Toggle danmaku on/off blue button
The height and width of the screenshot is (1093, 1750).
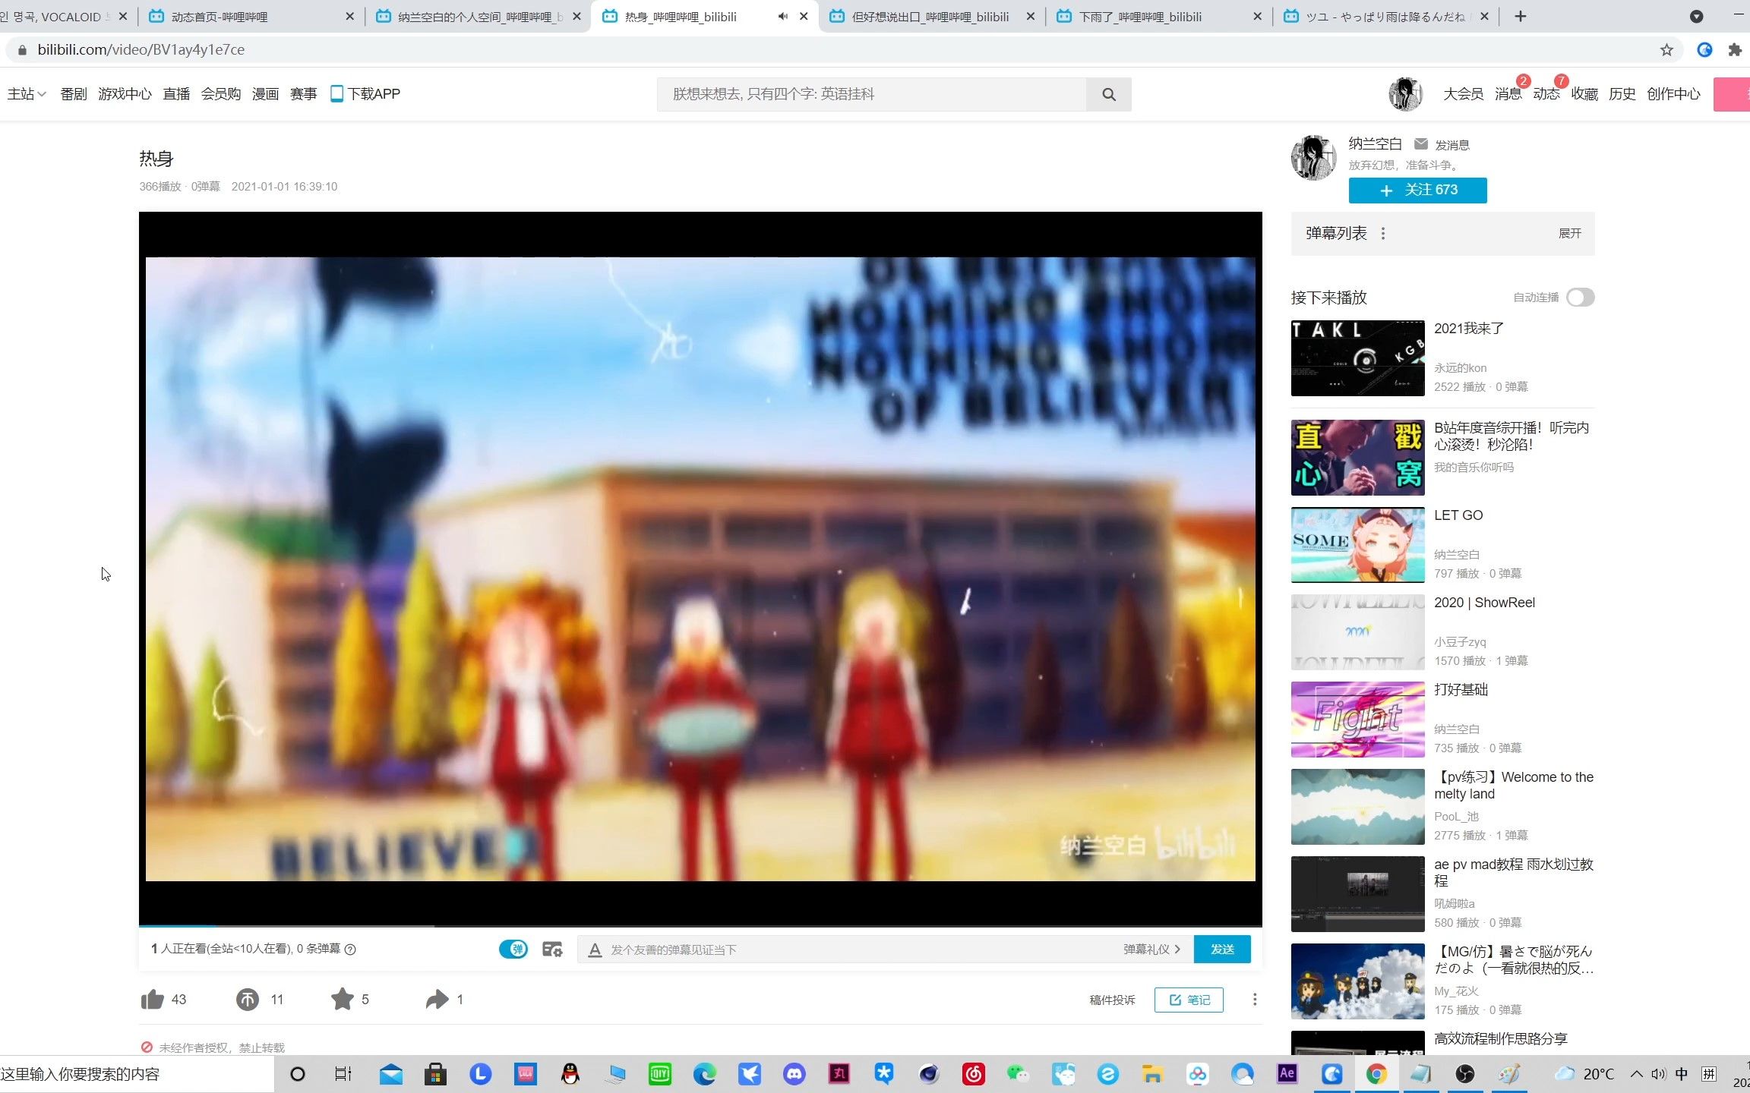coord(514,948)
